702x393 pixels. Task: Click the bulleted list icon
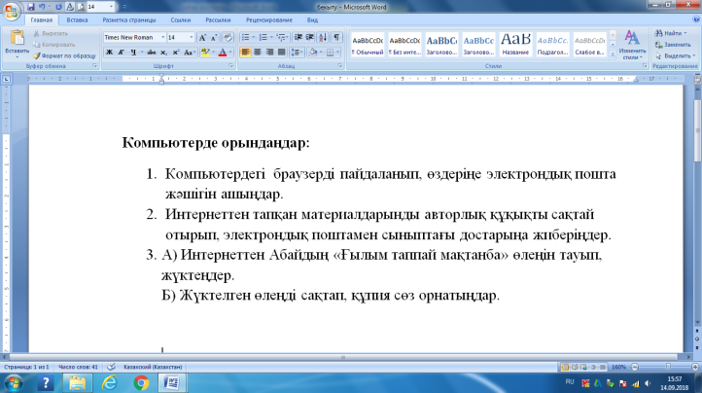click(x=245, y=38)
